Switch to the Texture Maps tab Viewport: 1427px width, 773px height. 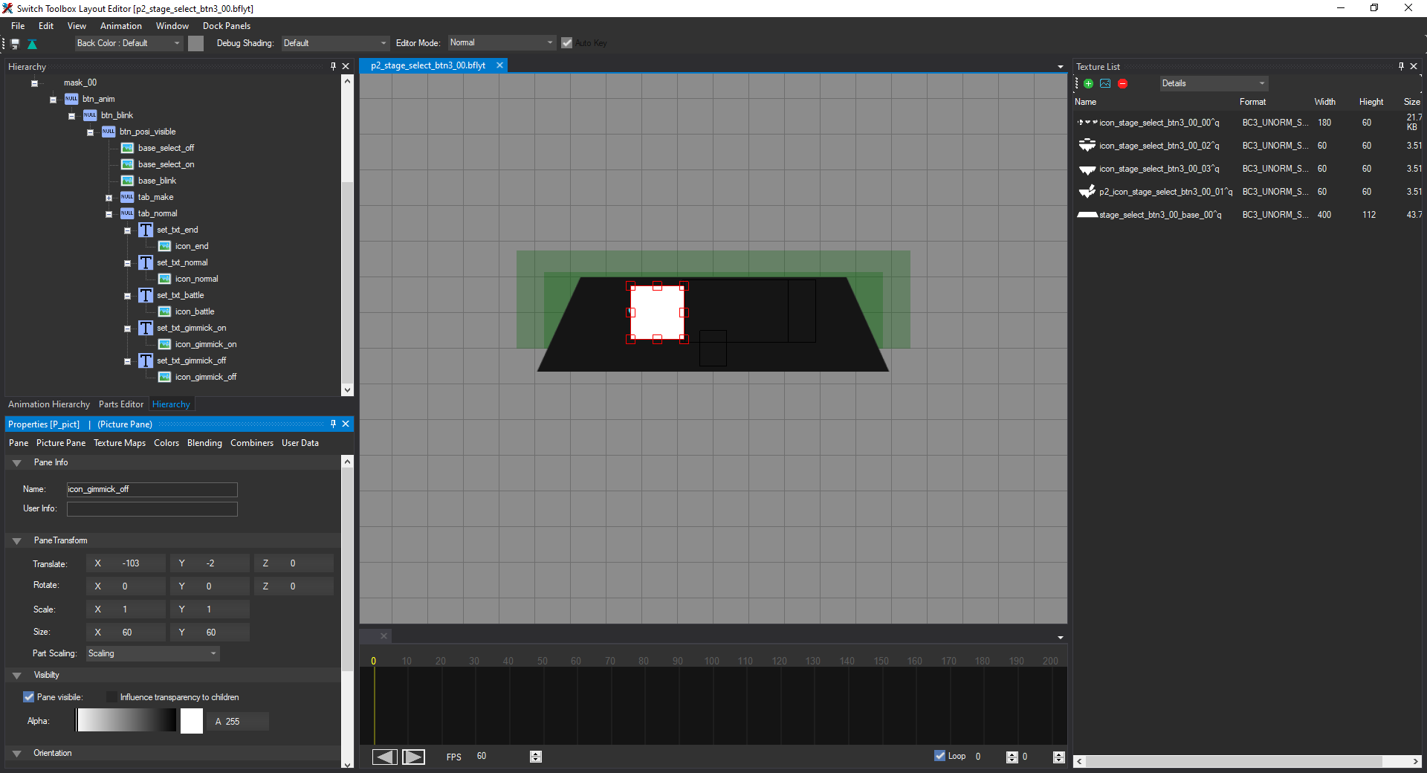pos(120,443)
